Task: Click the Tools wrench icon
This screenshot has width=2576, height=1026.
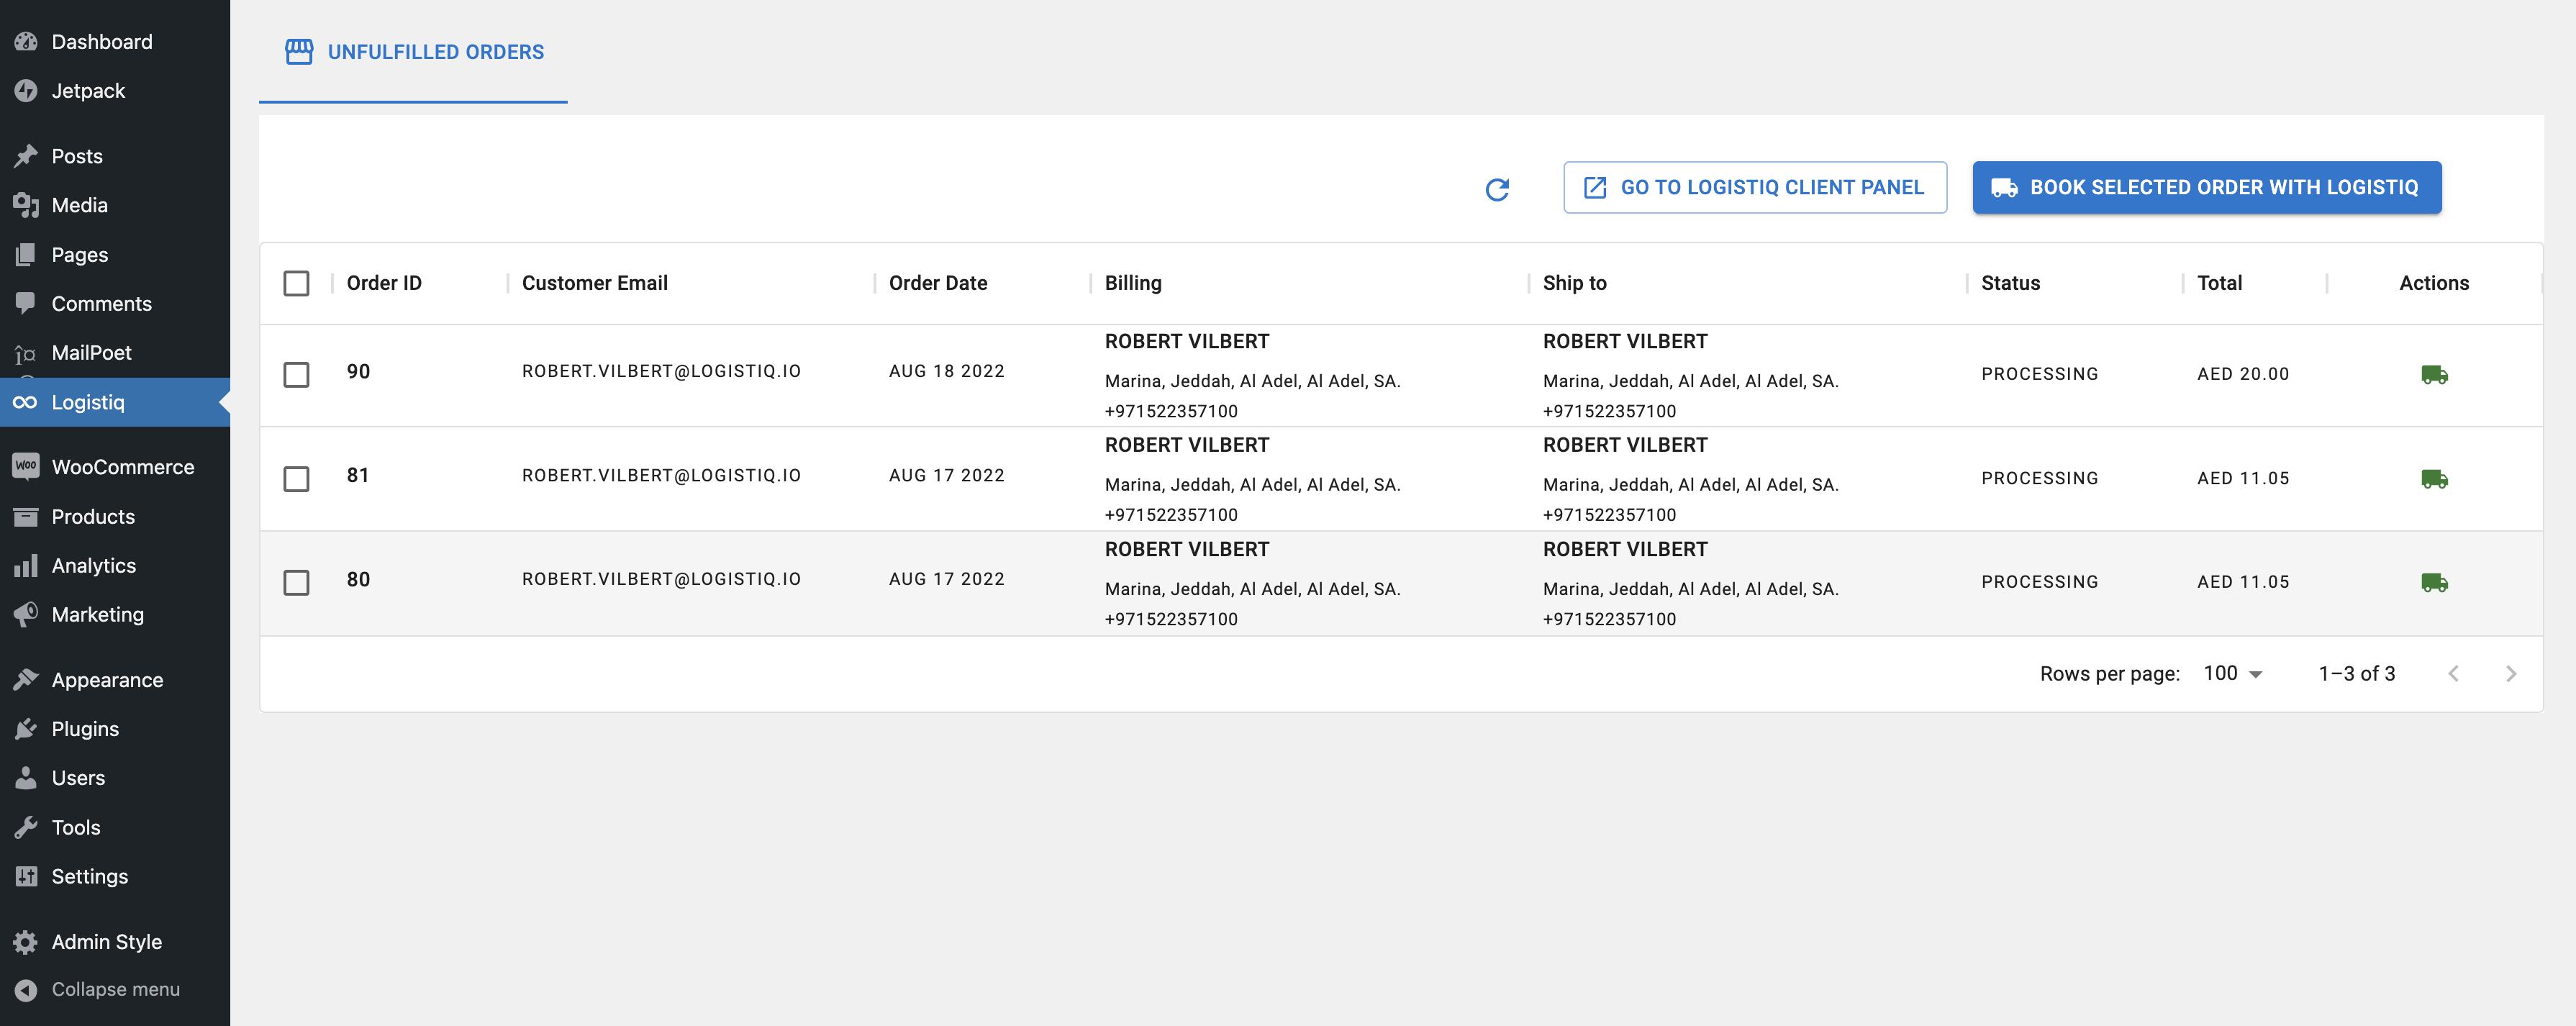Action: click(26, 827)
